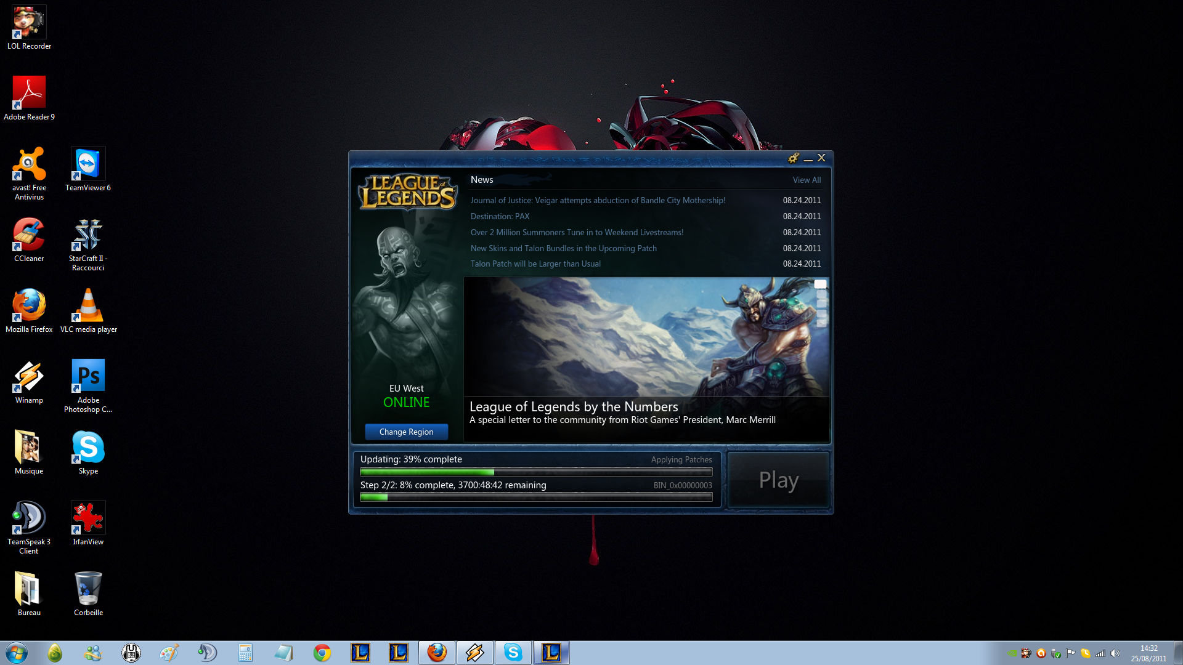Open Talon Patch will be Larger article
The image size is (1183, 665).
click(535, 264)
